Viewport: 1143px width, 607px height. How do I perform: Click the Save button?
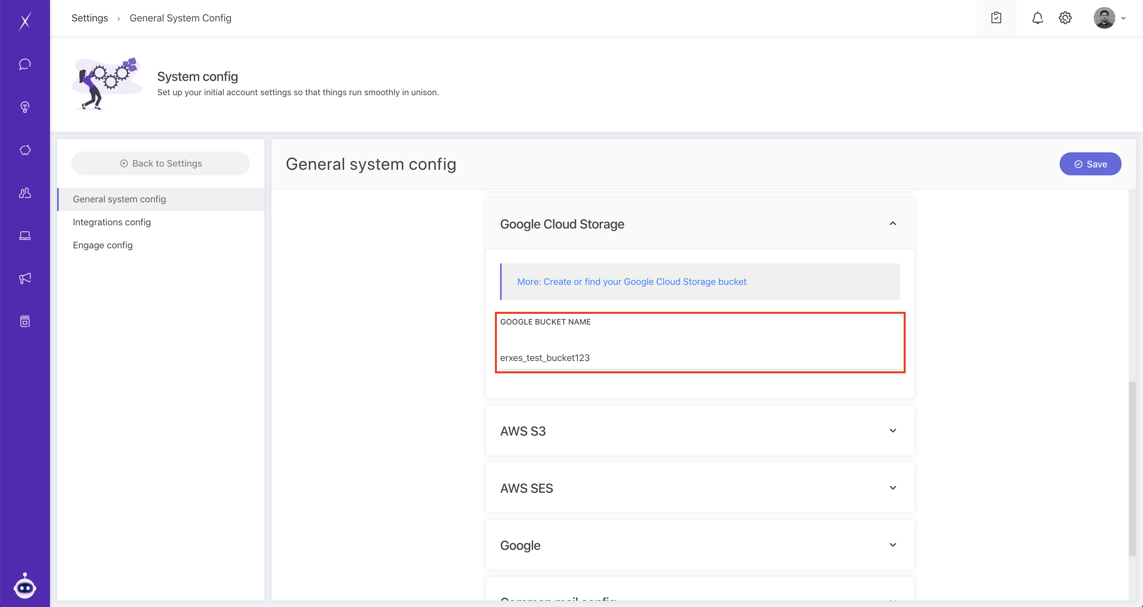(1090, 164)
